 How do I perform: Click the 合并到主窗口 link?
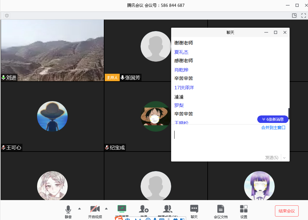[x=273, y=128]
